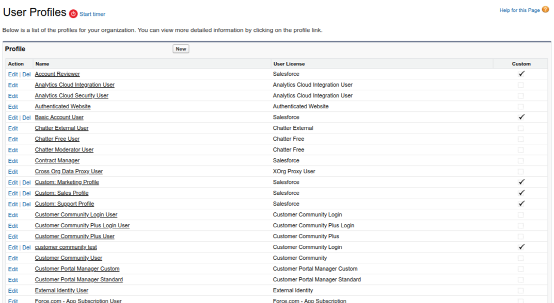The image size is (554, 303).
Task: Open the Chatter Free User profile
Action: (x=57, y=139)
